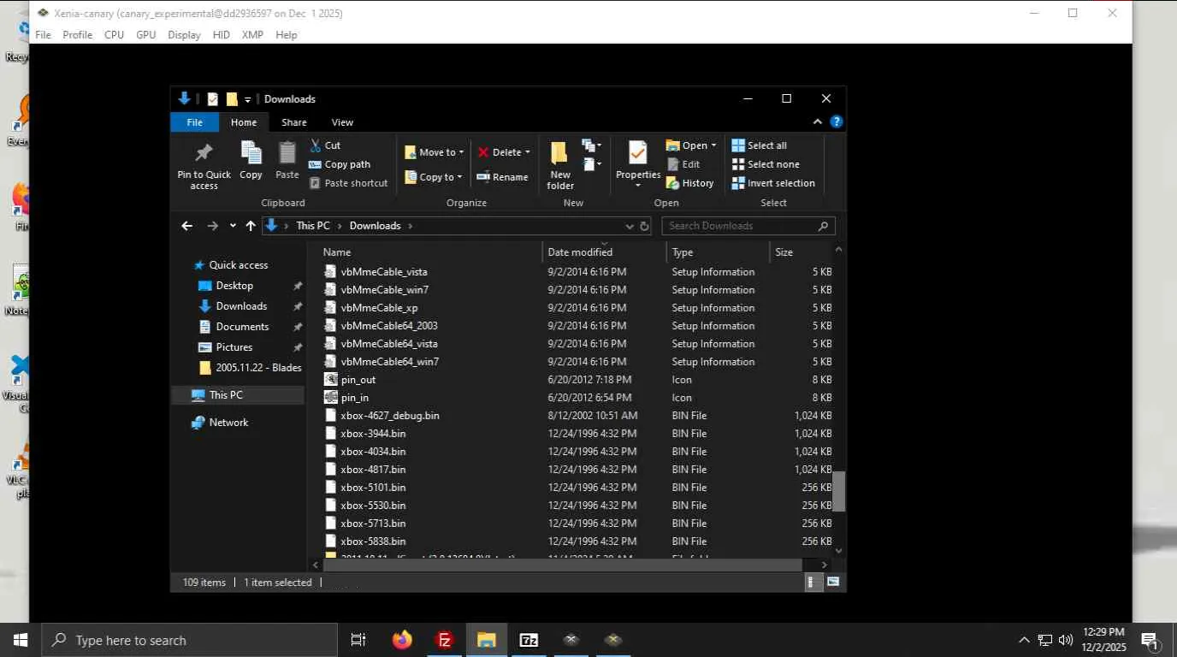Click the taskbar search box
The image size is (1177, 657).
coord(189,640)
